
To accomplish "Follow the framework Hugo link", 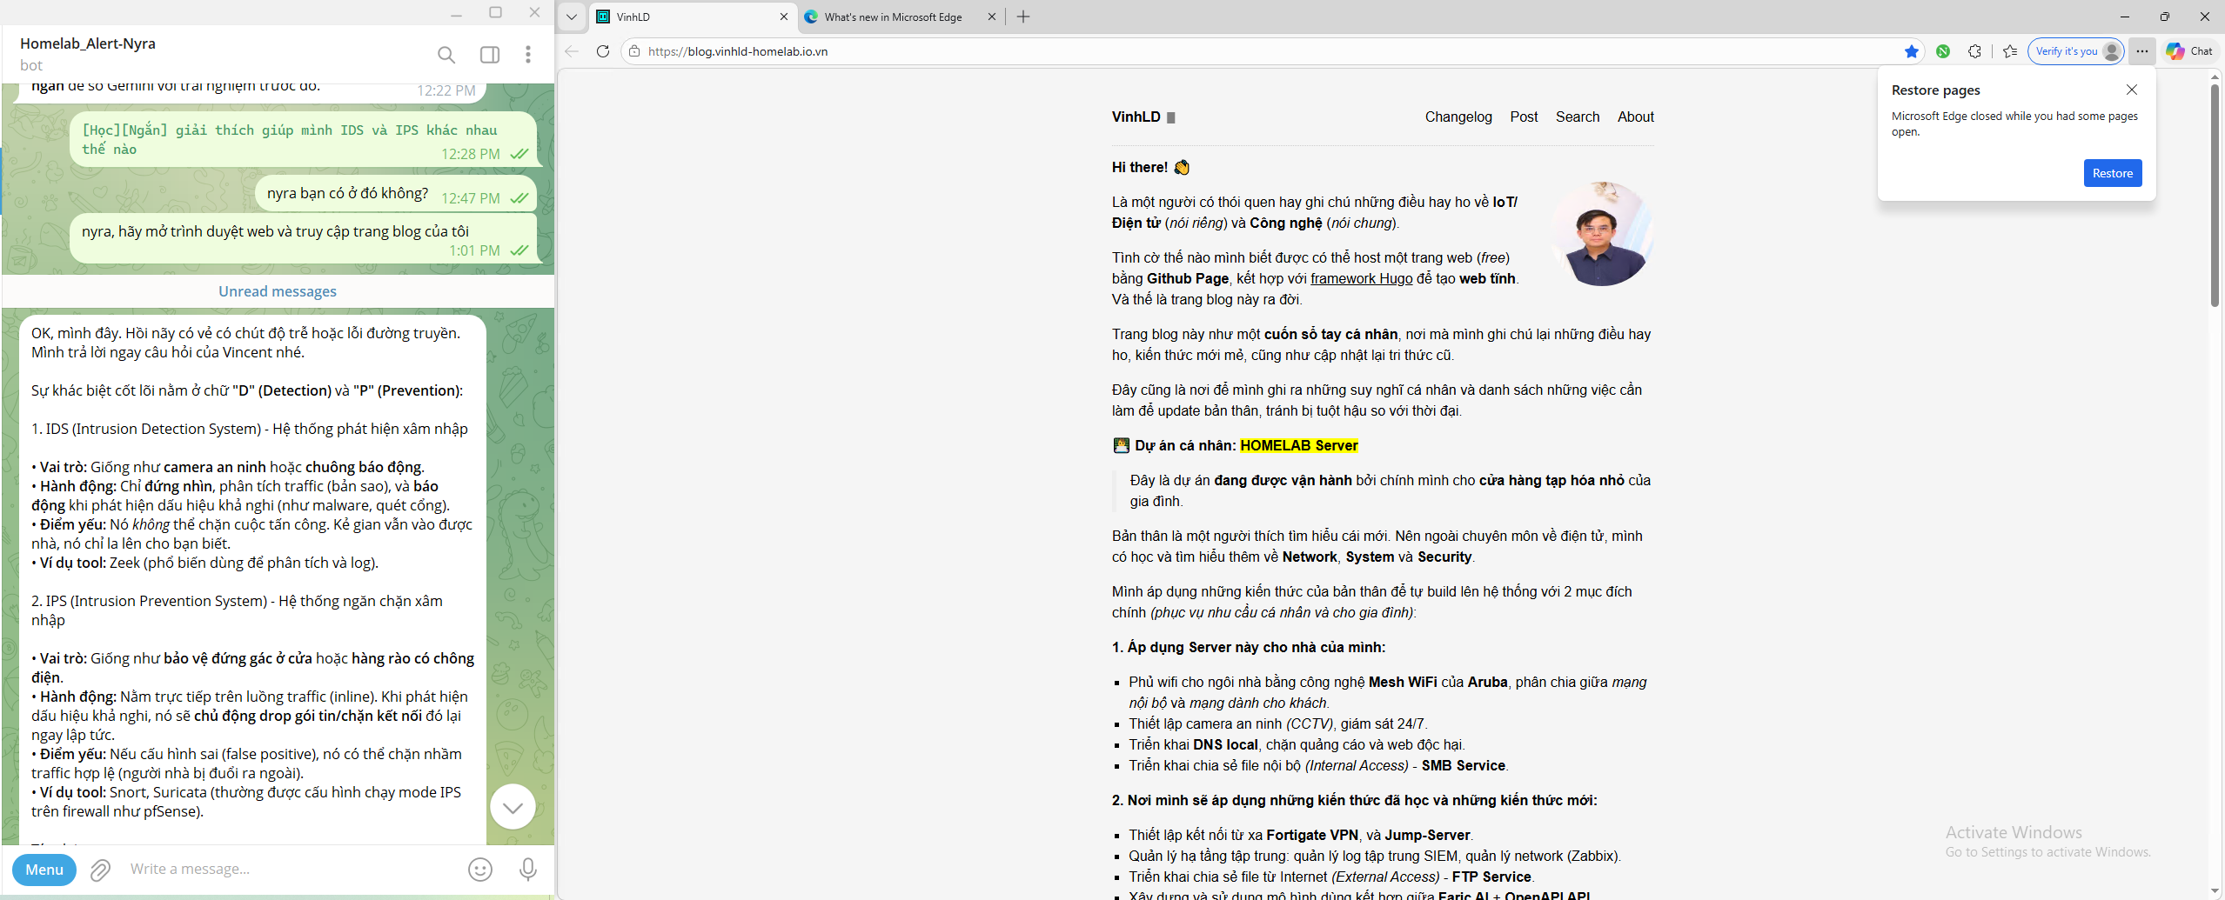I will 1361,278.
